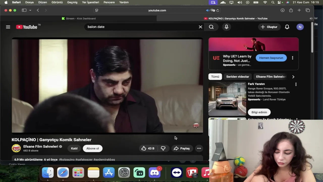Open the Pencere menu
323x182 pixels.
point(109,2)
